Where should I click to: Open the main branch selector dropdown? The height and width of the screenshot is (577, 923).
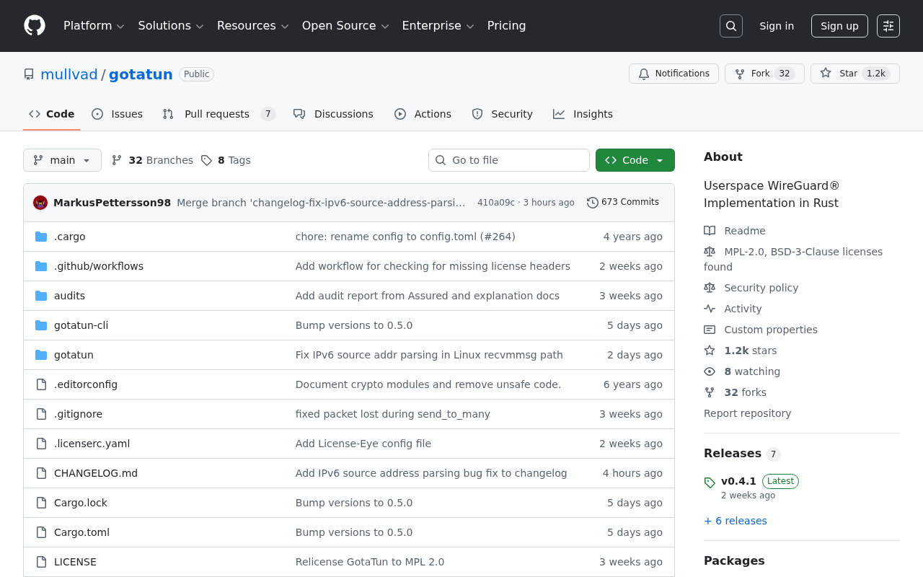coord(62,160)
